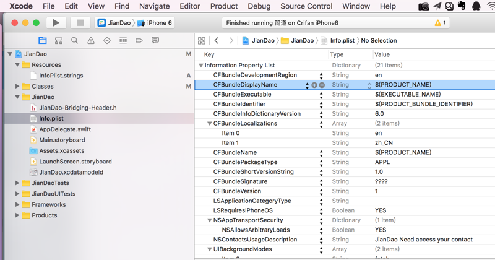495x260 pixels.
Task: Open LaunchScreen.storyboard
Action: [75, 162]
